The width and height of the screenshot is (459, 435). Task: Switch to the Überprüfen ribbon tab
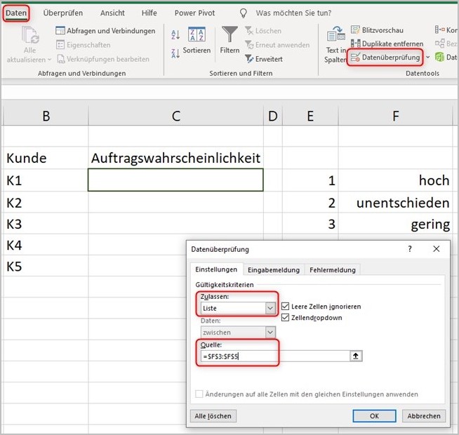(63, 13)
